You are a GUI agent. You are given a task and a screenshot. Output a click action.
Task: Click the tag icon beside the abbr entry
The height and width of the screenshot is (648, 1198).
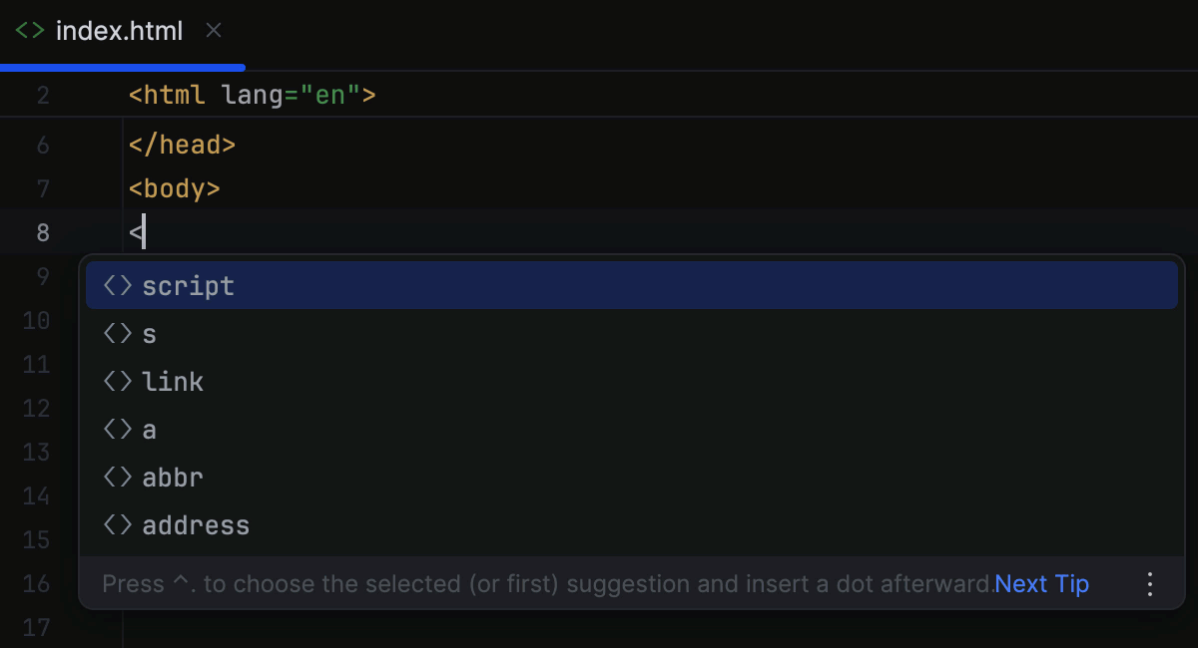[116, 477]
